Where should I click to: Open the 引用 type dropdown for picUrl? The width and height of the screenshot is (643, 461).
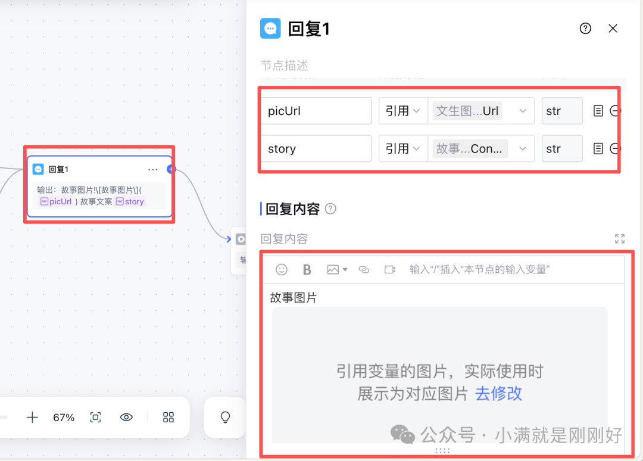tap(402, 111)
